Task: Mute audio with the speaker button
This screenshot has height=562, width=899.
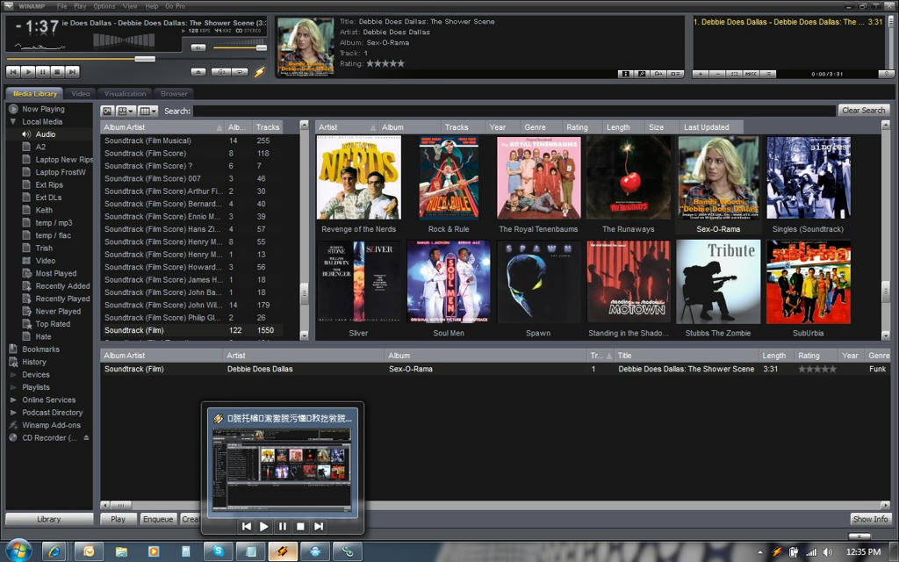Action: 198,47
